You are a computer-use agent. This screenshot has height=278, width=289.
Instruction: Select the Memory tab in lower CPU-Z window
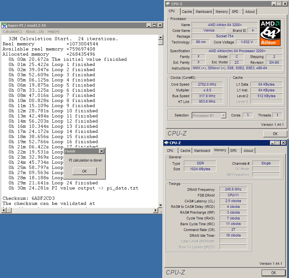coord(220,150)
